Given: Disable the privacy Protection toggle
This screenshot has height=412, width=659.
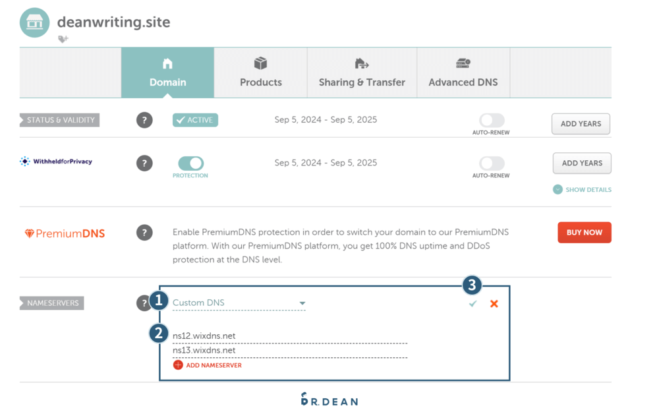Looking at the screenshot, I should 190,163.
